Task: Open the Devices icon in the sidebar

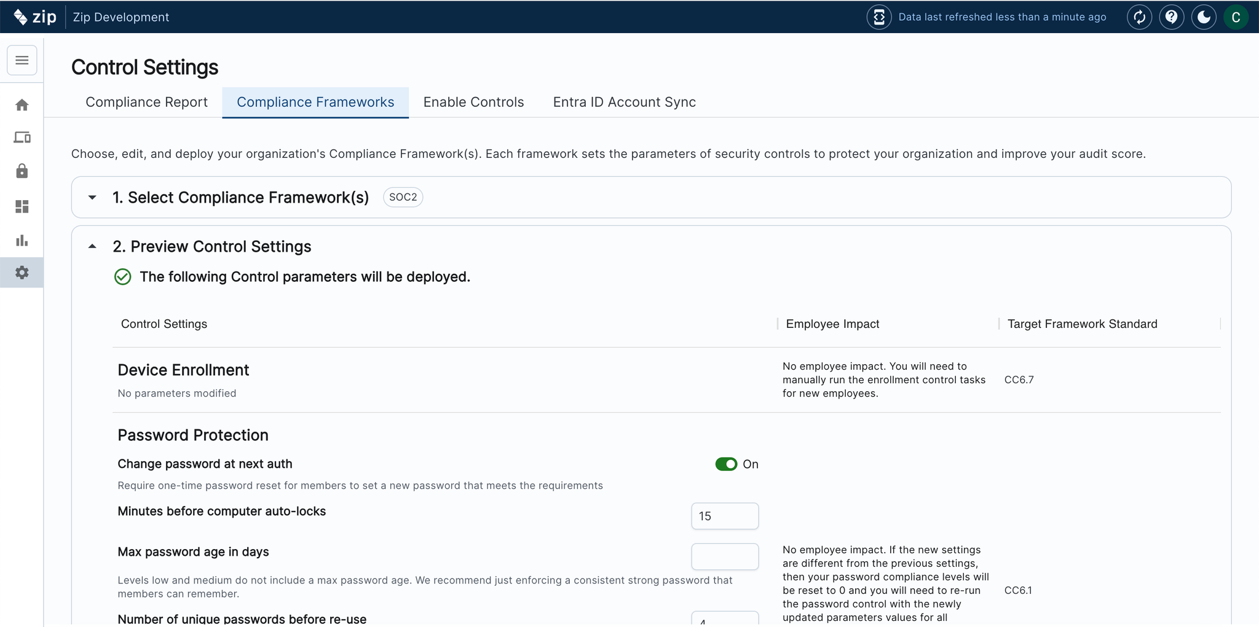Action: (22, 138)
